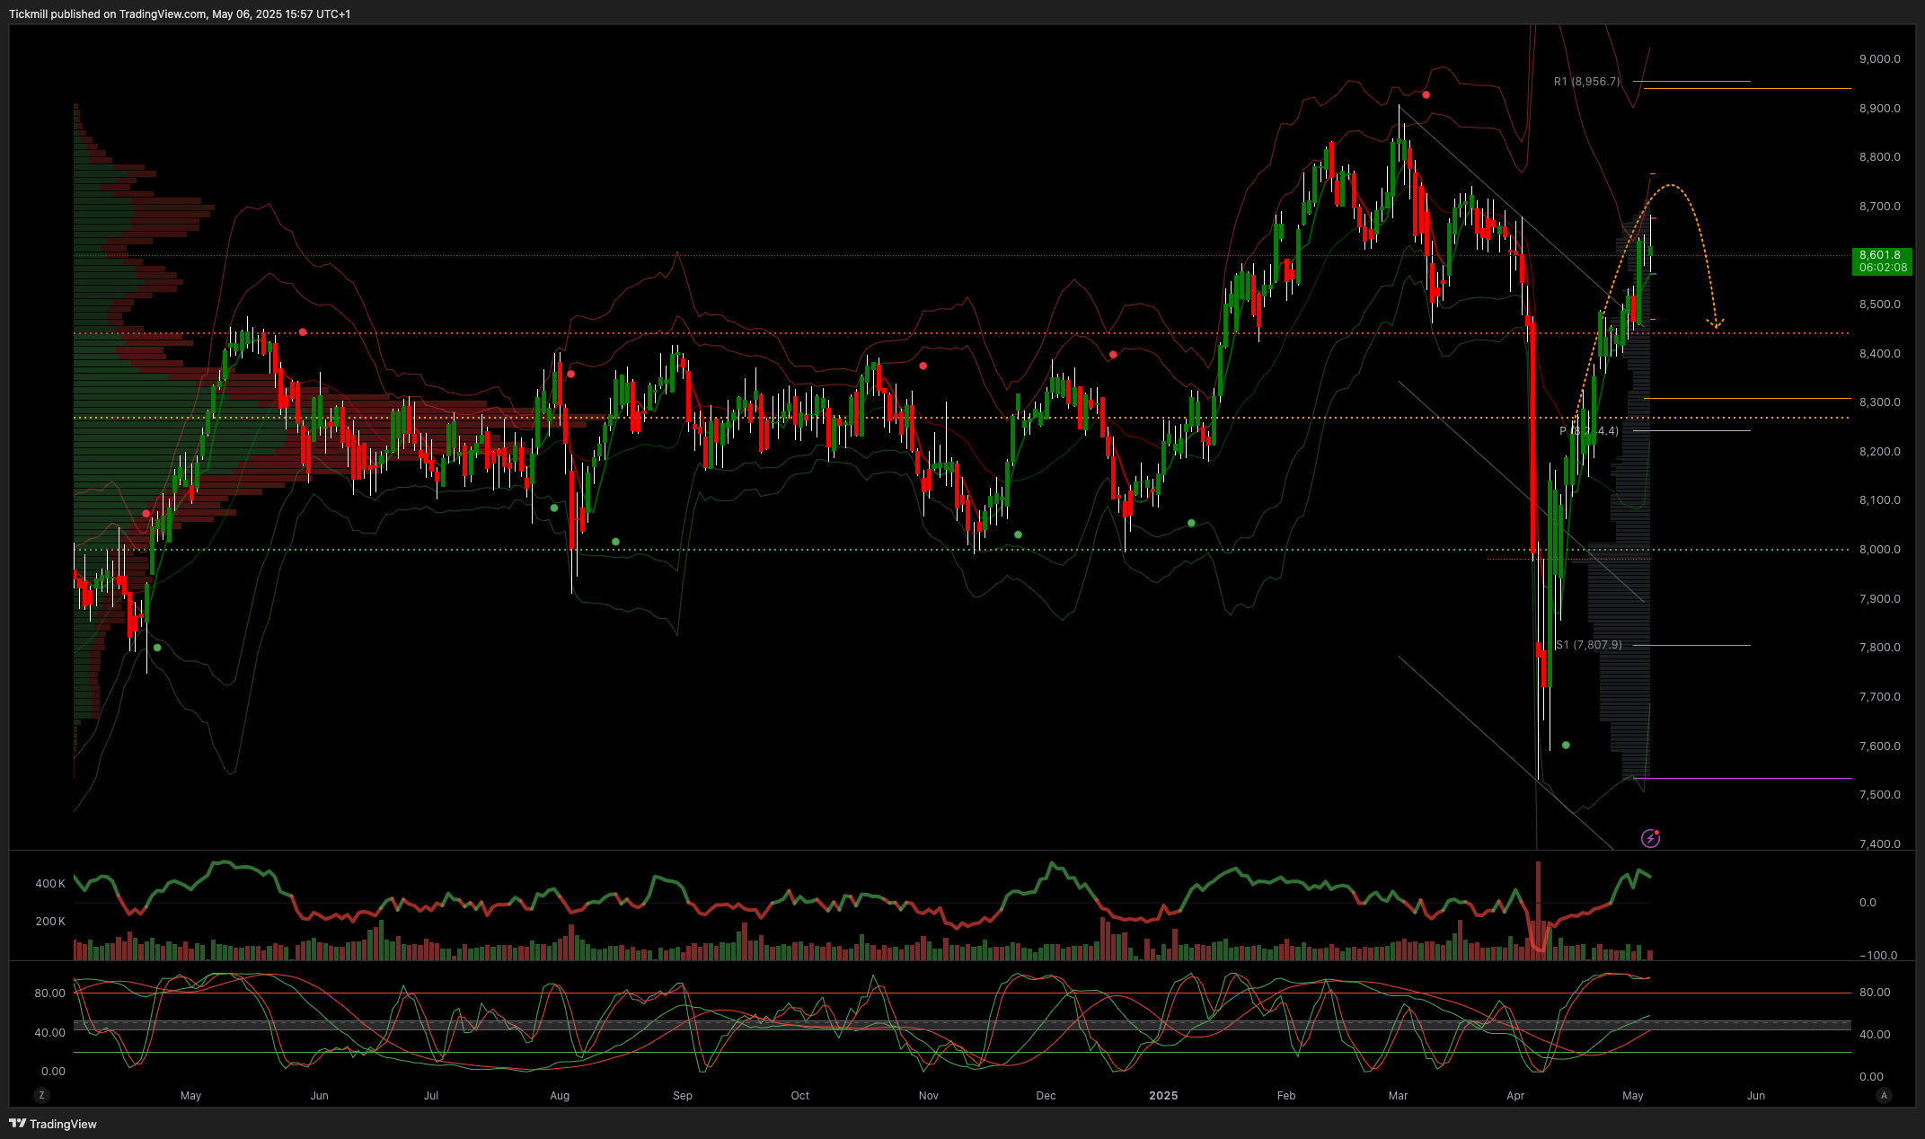1925x1139 pixels.
Task: Click the 8,000.00 price axis label
Action: pos(1880,550)
